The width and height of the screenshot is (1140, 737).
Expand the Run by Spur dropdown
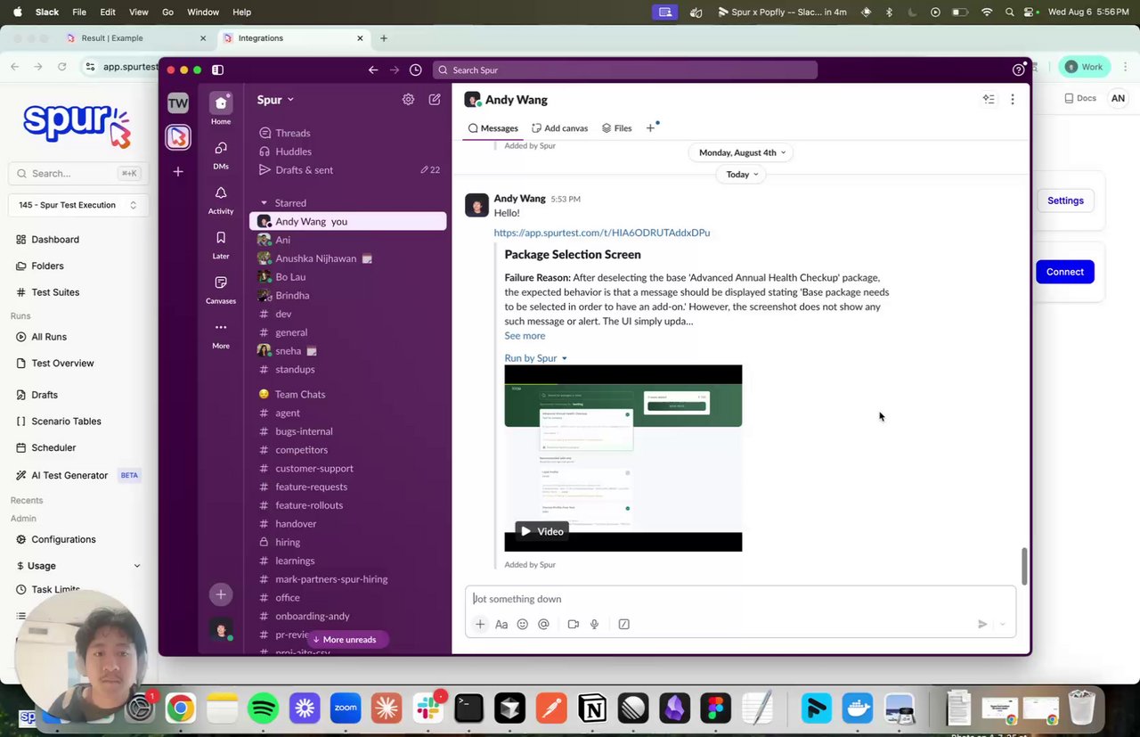tap(536, 358)
